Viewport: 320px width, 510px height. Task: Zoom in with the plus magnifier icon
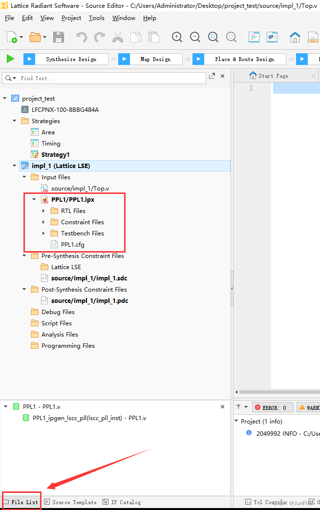(x=177, y=37)
